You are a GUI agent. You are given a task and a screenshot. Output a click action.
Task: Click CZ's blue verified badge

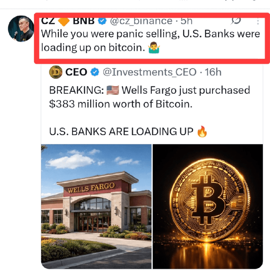[102, 21]
